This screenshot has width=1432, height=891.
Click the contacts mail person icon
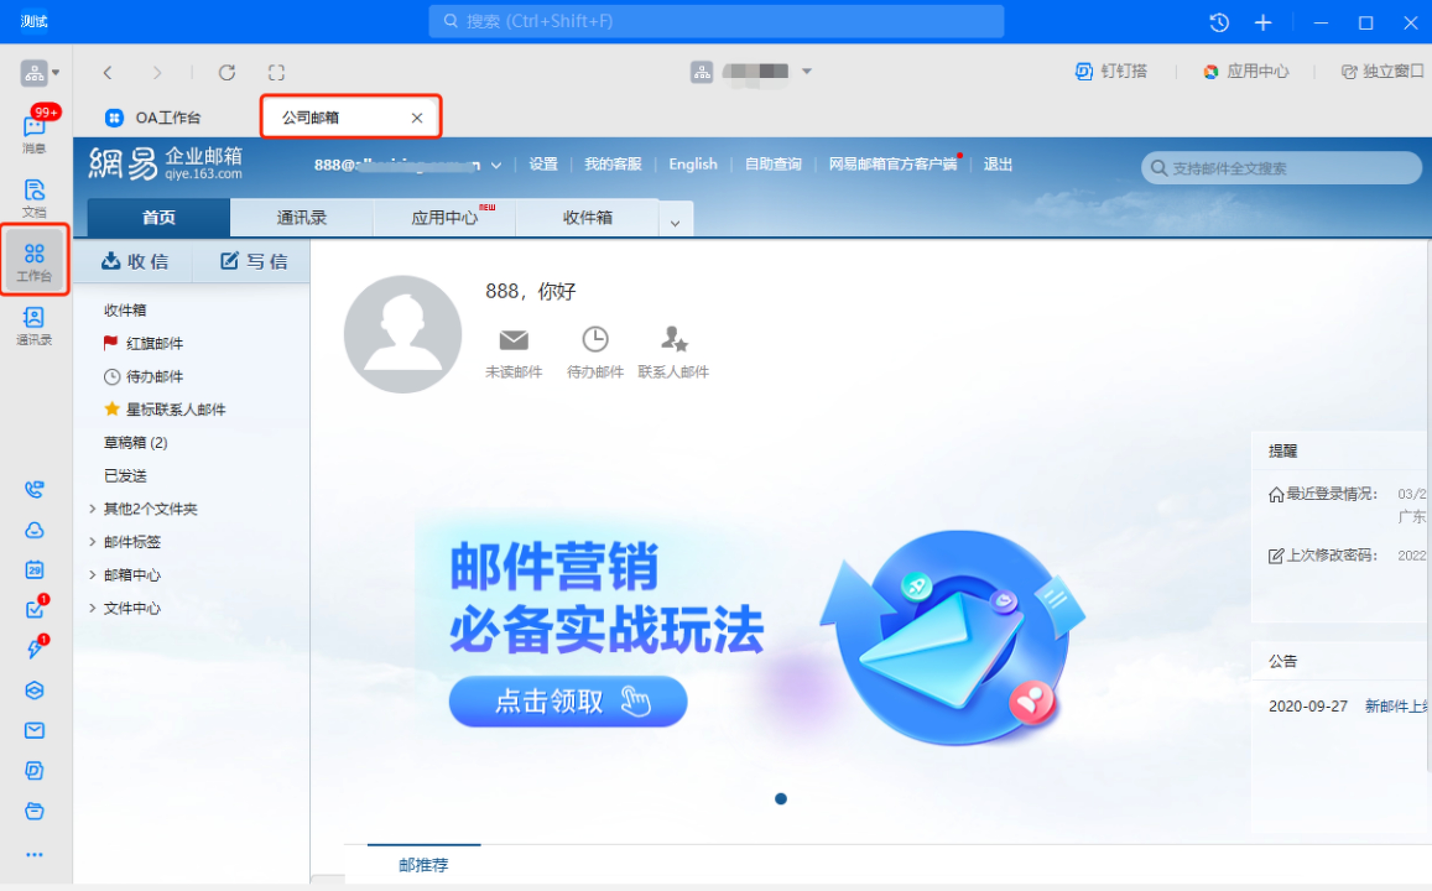click(673, 340)
